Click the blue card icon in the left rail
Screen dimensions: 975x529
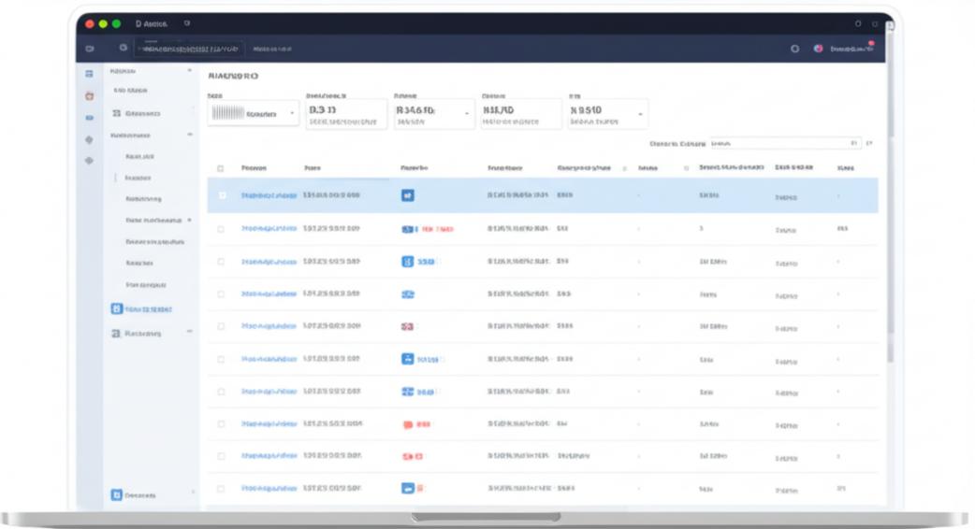coord(89,118)
